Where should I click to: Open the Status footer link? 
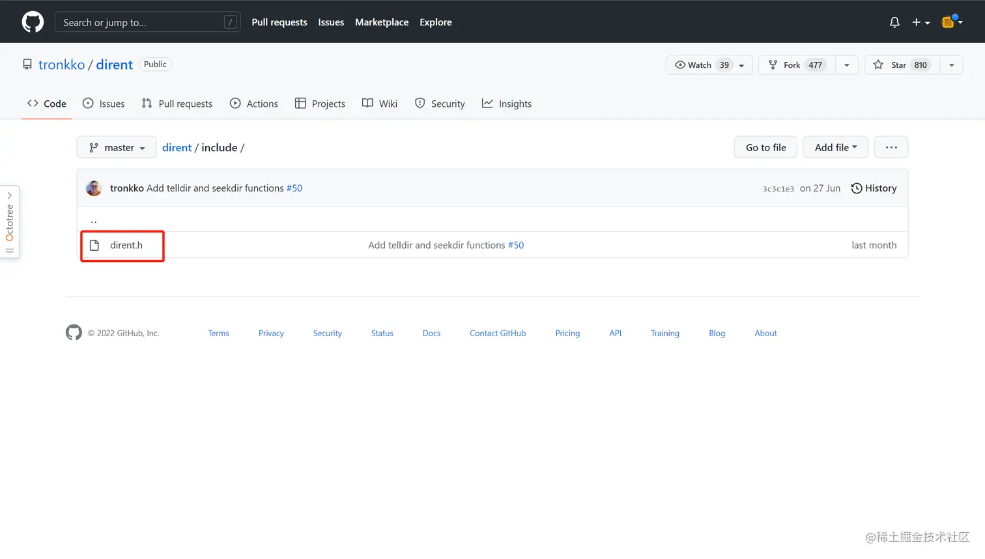[x=382, y=333]
